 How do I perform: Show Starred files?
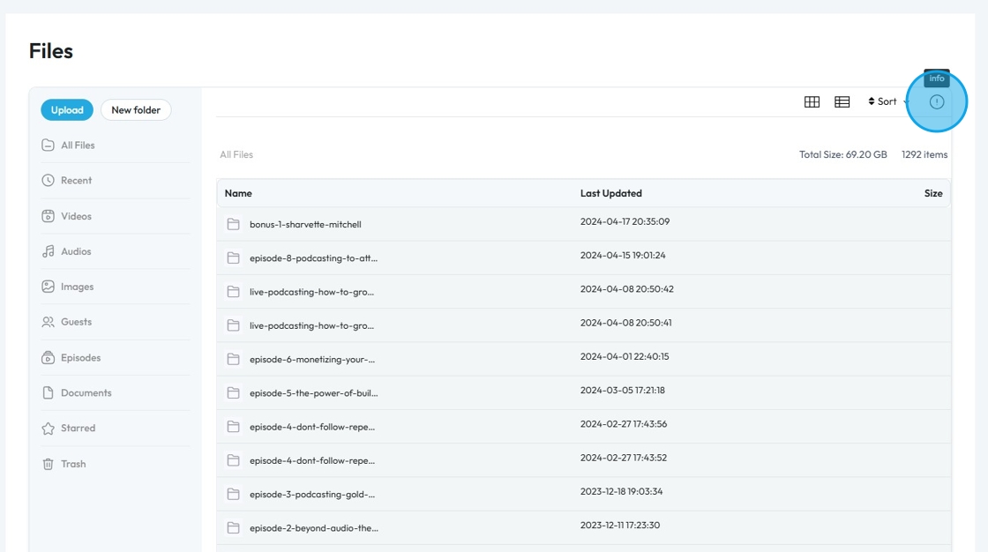click(77, 429)
